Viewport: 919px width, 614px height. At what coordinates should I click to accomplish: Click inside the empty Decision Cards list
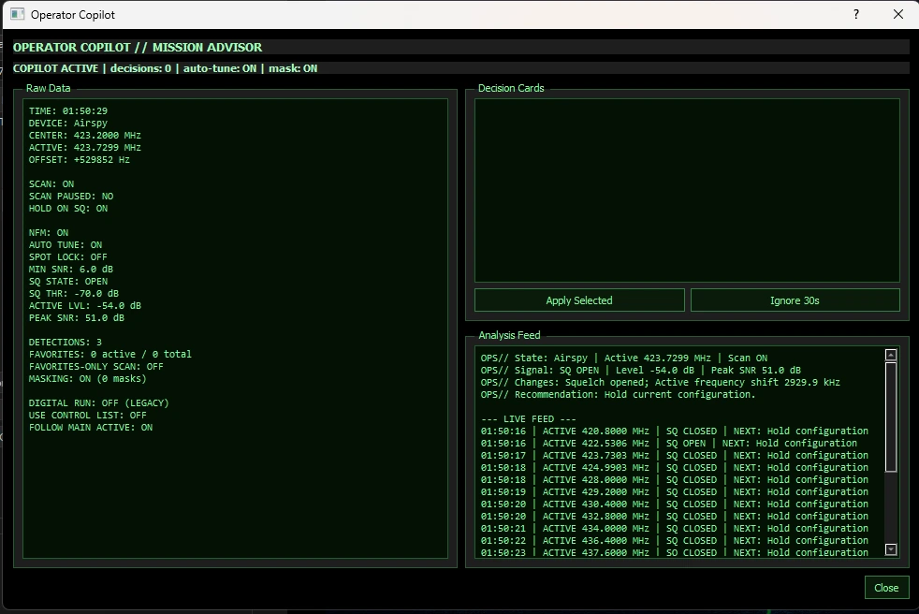point(688,187)
